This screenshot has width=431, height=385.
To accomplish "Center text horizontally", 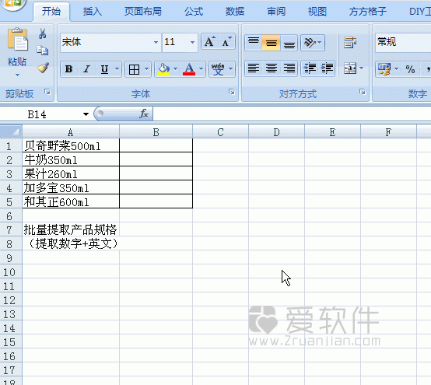I will 272,68.
